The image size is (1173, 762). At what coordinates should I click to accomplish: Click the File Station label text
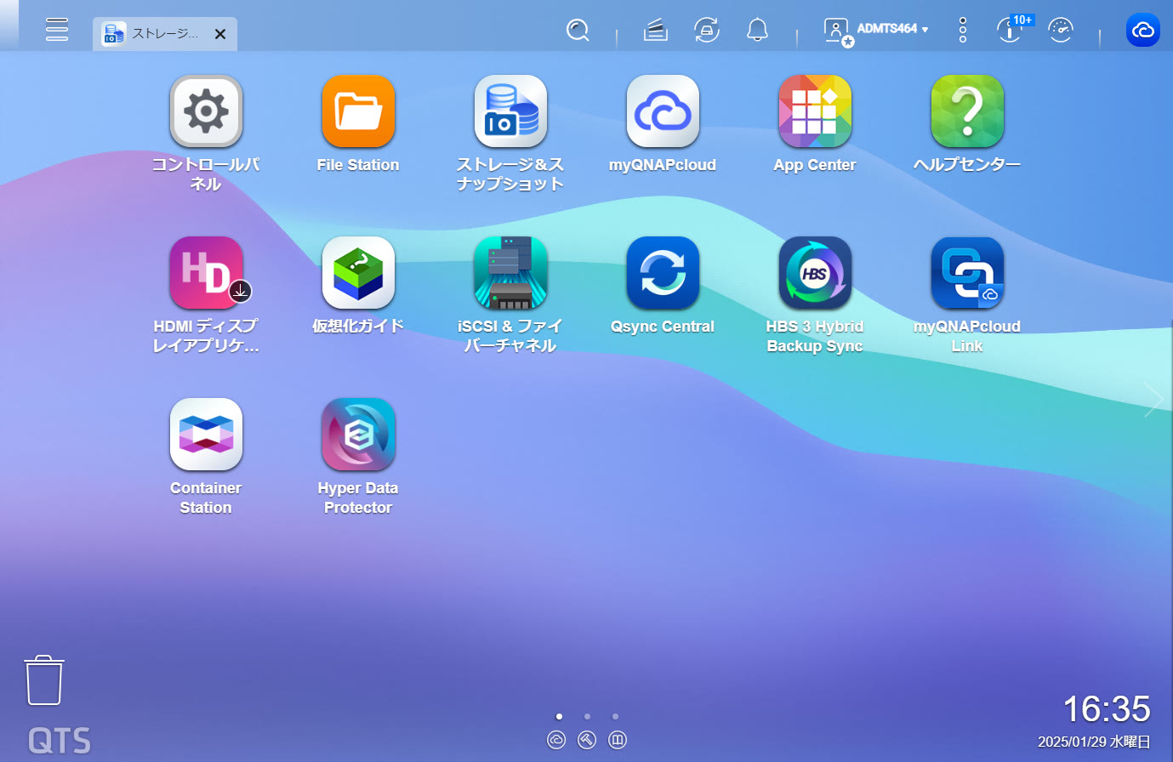(358, 165)
